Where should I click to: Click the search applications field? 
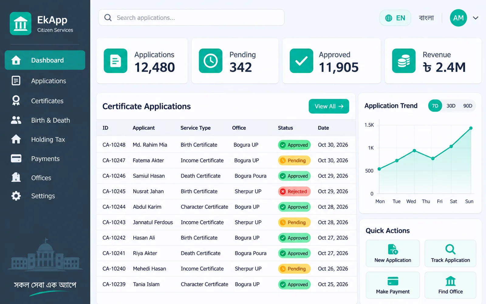point(191,18)
